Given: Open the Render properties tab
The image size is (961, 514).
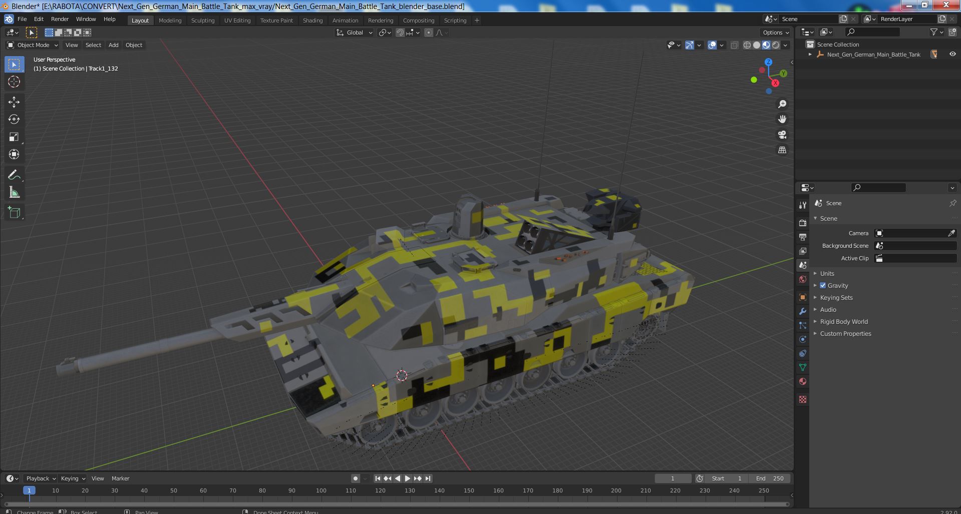Looking at the screenshot, I should (803, 223).
